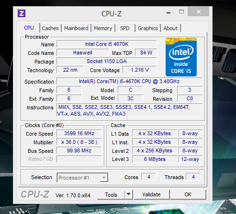Click the Specification field i5-4670K CPU @ 3.40GHz

coord(129,81)
